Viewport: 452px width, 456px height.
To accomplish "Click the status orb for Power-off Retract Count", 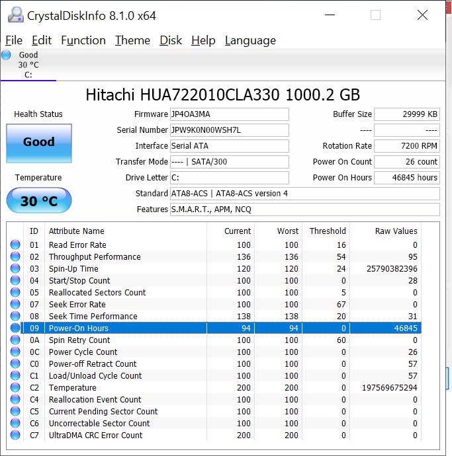I will [x=15, y=364].
